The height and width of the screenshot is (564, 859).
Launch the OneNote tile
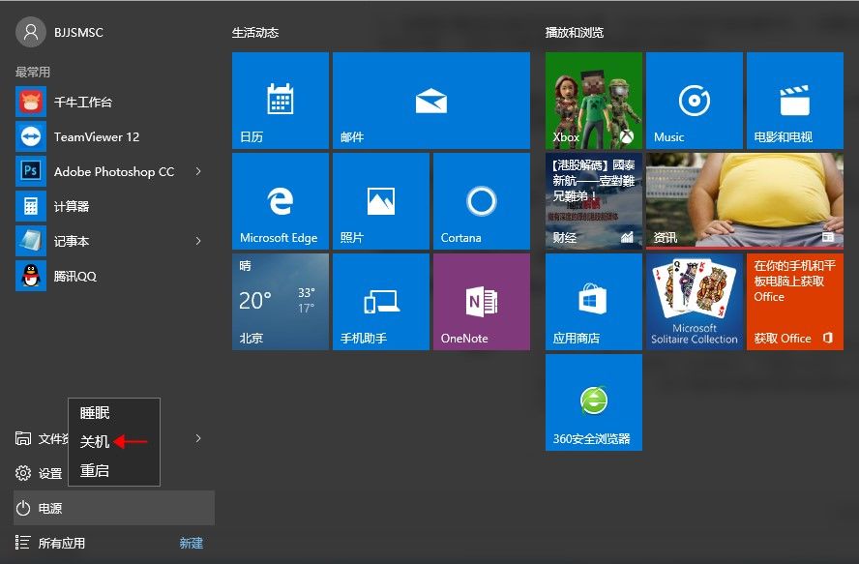pyautogui.click(x=482, y=302)
